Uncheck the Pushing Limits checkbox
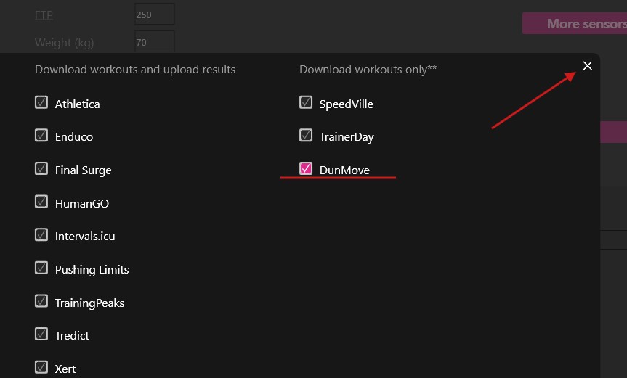The image size is (627, 378). (x=41, y=268)
